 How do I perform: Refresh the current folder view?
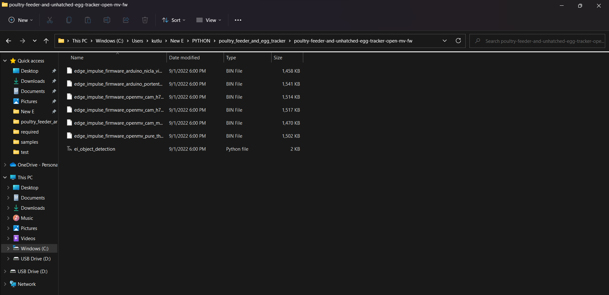tap(458, 41)
